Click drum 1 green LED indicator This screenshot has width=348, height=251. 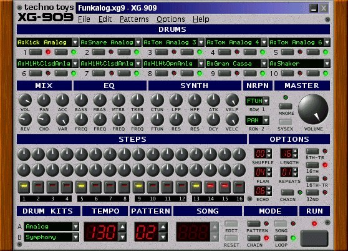[74, 52]
